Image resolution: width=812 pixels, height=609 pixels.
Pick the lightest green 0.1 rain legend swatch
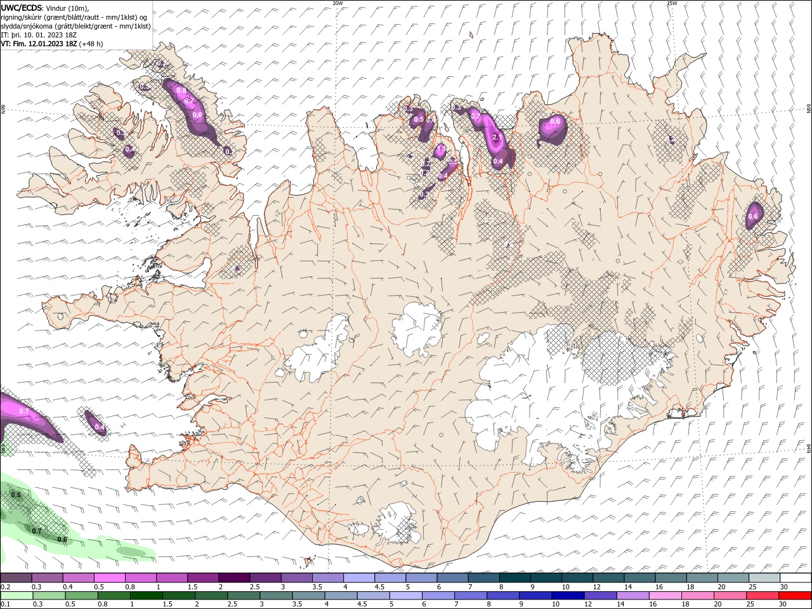tap(17, 596)
